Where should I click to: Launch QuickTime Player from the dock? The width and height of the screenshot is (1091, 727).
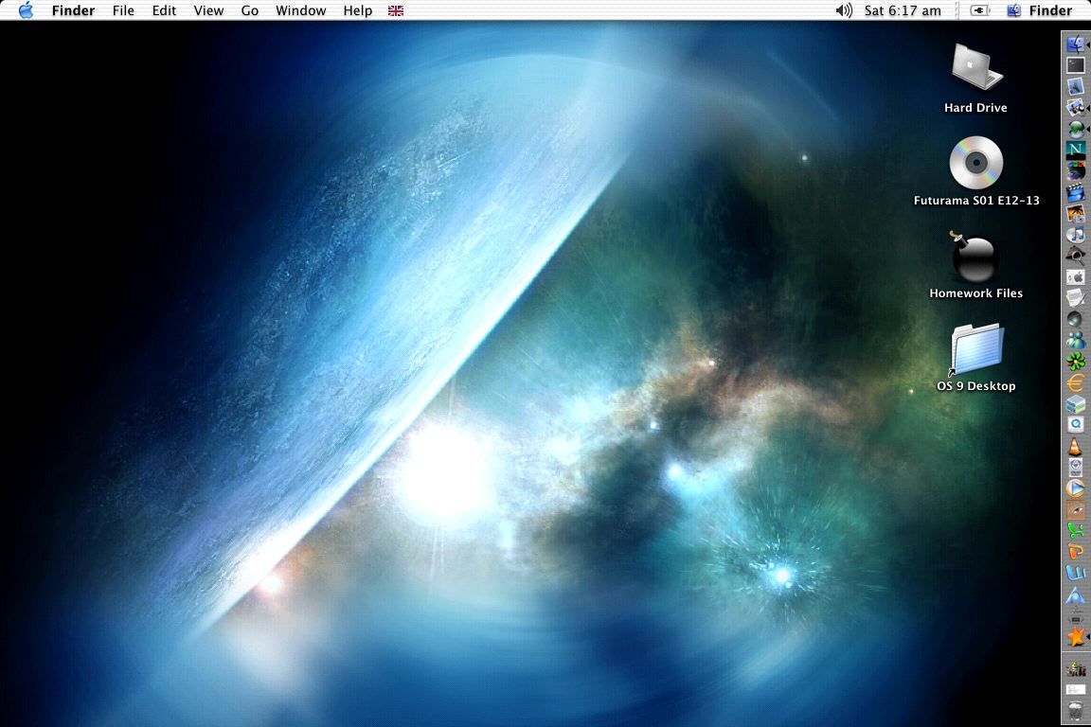coord(1076,425)
